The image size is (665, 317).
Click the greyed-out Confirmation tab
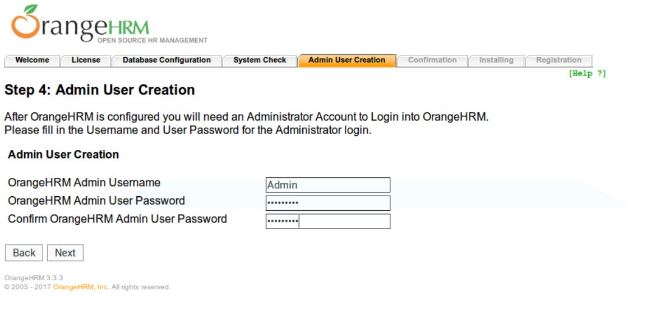coord(432,60)
